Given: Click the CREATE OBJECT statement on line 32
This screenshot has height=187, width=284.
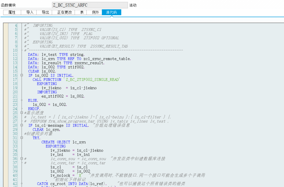Looking at the screenshot, I should [x=64, y=142].
